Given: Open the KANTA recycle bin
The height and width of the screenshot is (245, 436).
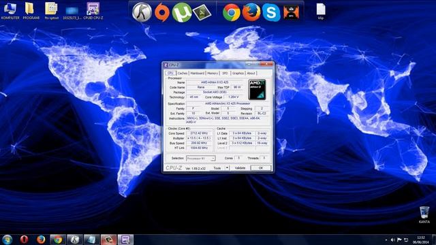Looking at the screenshot, I should point(424,215).
